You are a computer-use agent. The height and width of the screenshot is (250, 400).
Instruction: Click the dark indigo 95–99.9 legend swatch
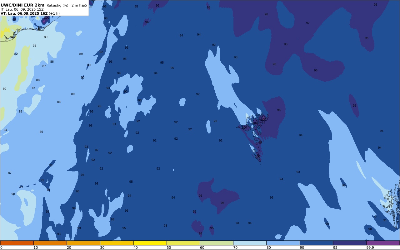click(x=350, y=243)
